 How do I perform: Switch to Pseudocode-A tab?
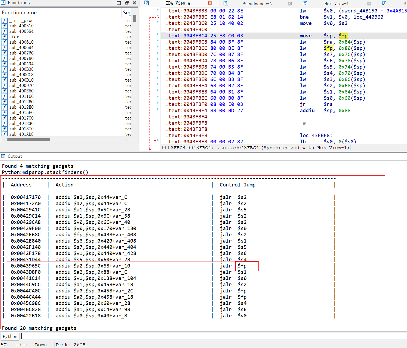(x=257, y=4)
